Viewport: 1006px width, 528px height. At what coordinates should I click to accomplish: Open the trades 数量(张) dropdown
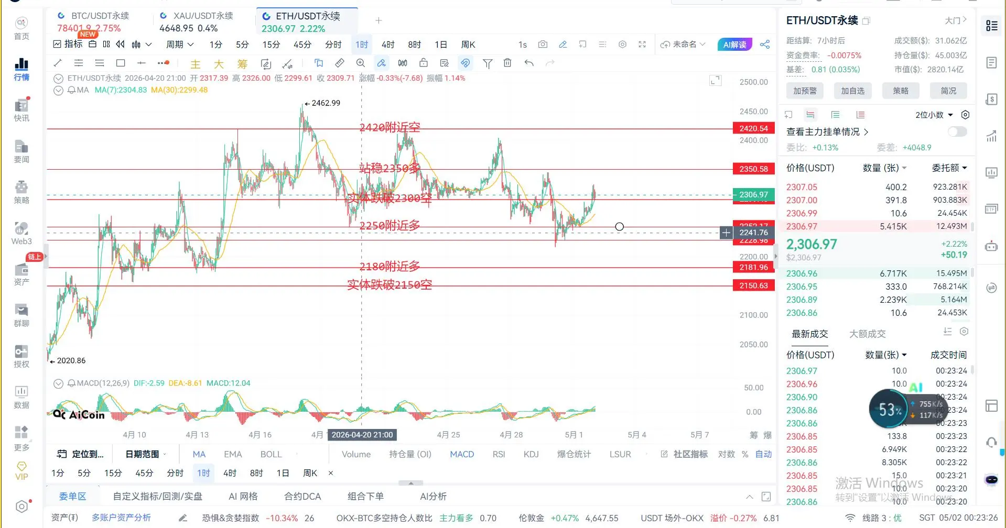pyautogui.click(x=886, y=355)
